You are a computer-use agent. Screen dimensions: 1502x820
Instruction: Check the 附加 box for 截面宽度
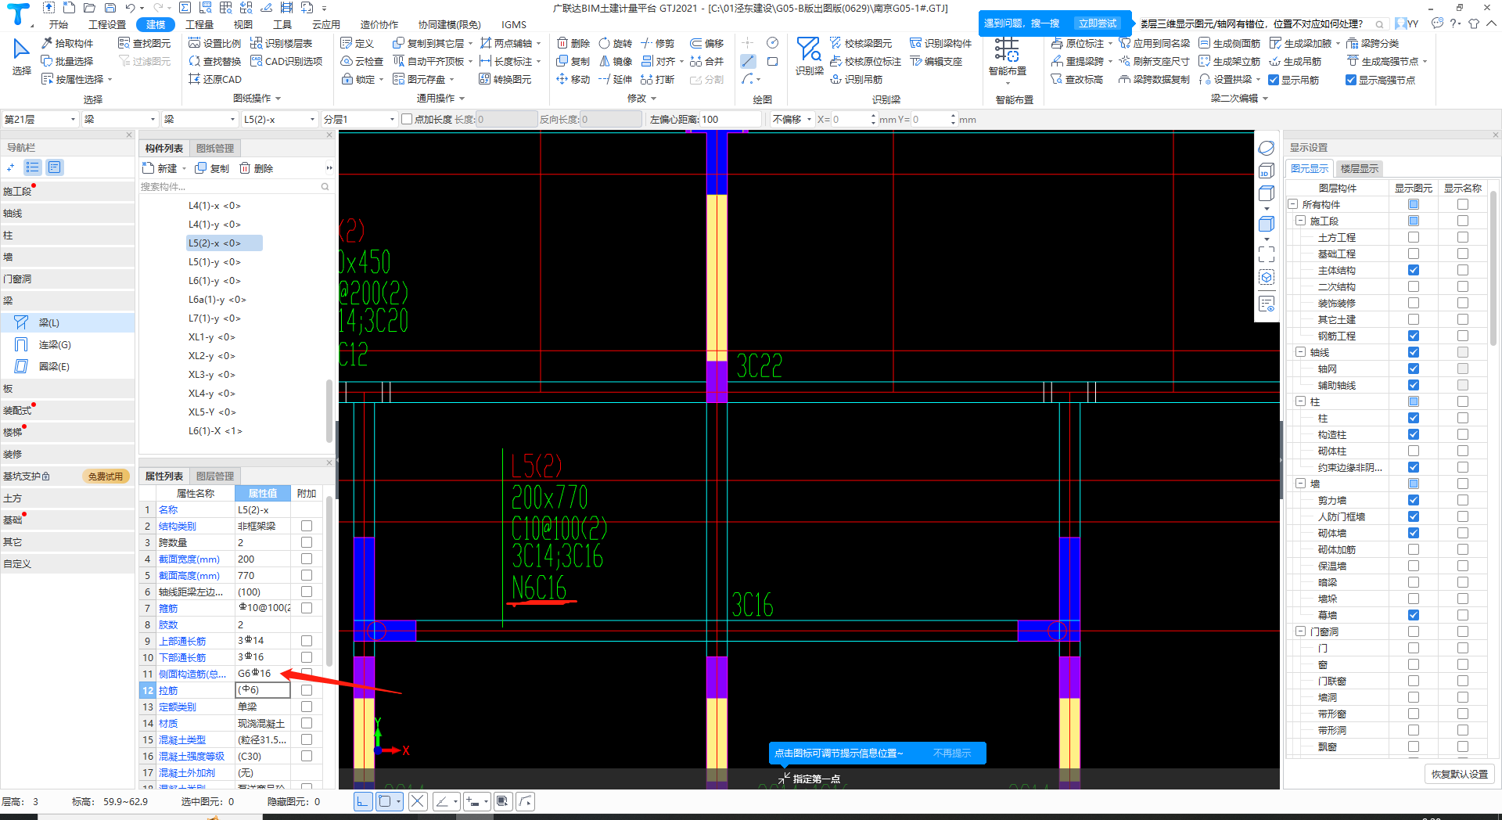pos(307,559)
